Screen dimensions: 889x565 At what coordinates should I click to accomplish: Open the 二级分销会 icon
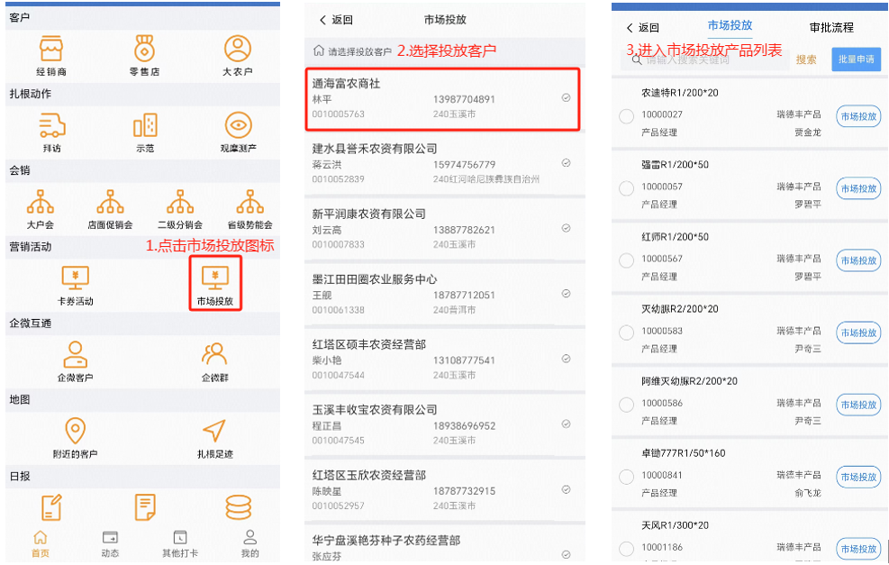click(x=180, y=201)
